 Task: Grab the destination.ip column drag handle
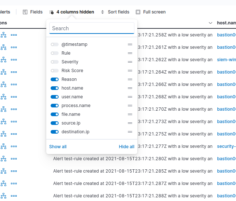coord(130,132)
